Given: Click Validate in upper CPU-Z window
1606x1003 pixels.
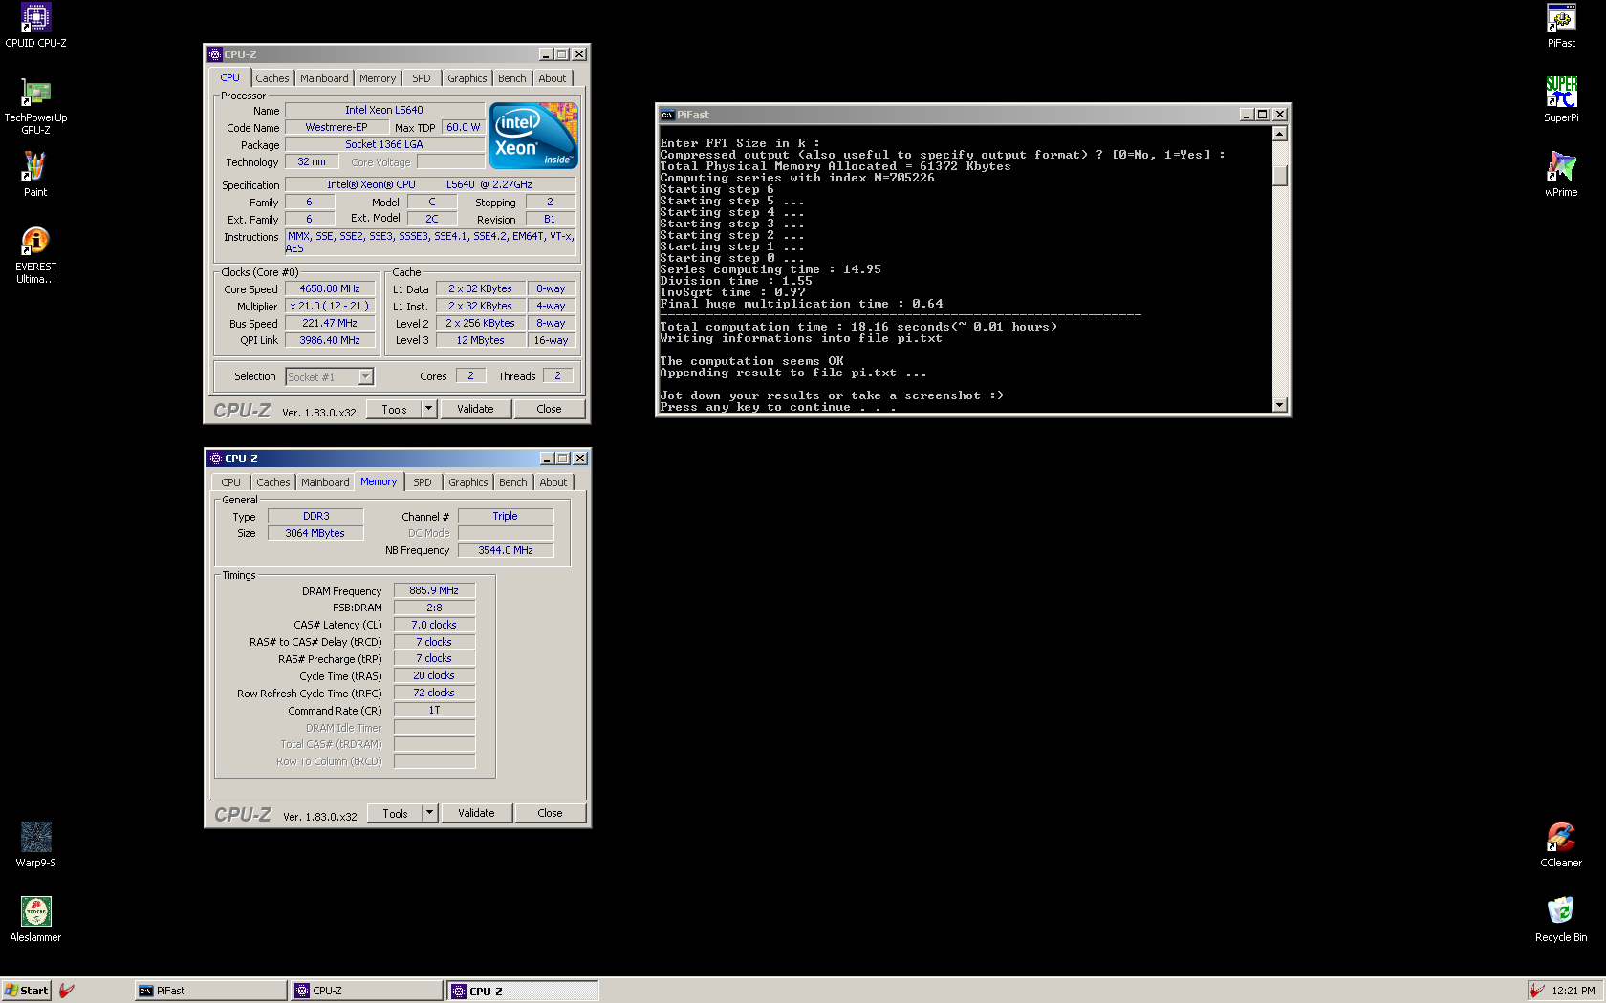Looking at the screenshot, I should [x=475, y=409].
